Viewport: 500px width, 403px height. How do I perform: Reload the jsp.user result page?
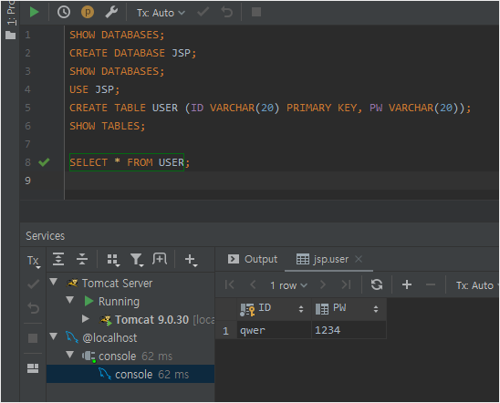point(377,284)
